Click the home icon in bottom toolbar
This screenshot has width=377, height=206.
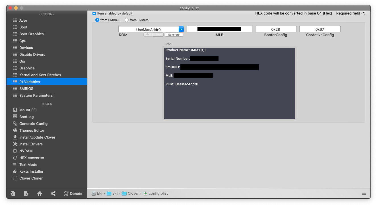tap(40, 193)
